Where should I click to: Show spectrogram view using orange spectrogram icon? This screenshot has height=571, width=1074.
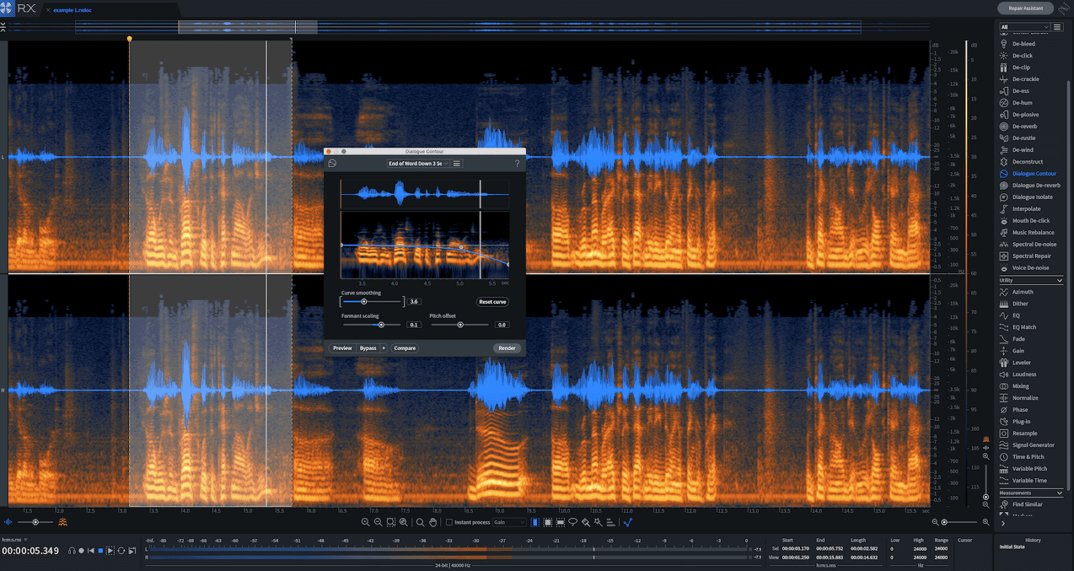pyautogui.click(x=62, y=522)
